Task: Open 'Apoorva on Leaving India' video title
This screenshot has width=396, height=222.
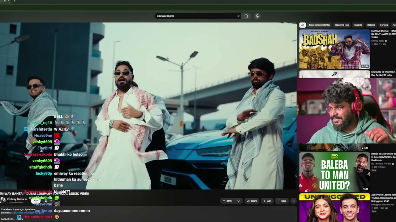Action: tap(383, 198)
